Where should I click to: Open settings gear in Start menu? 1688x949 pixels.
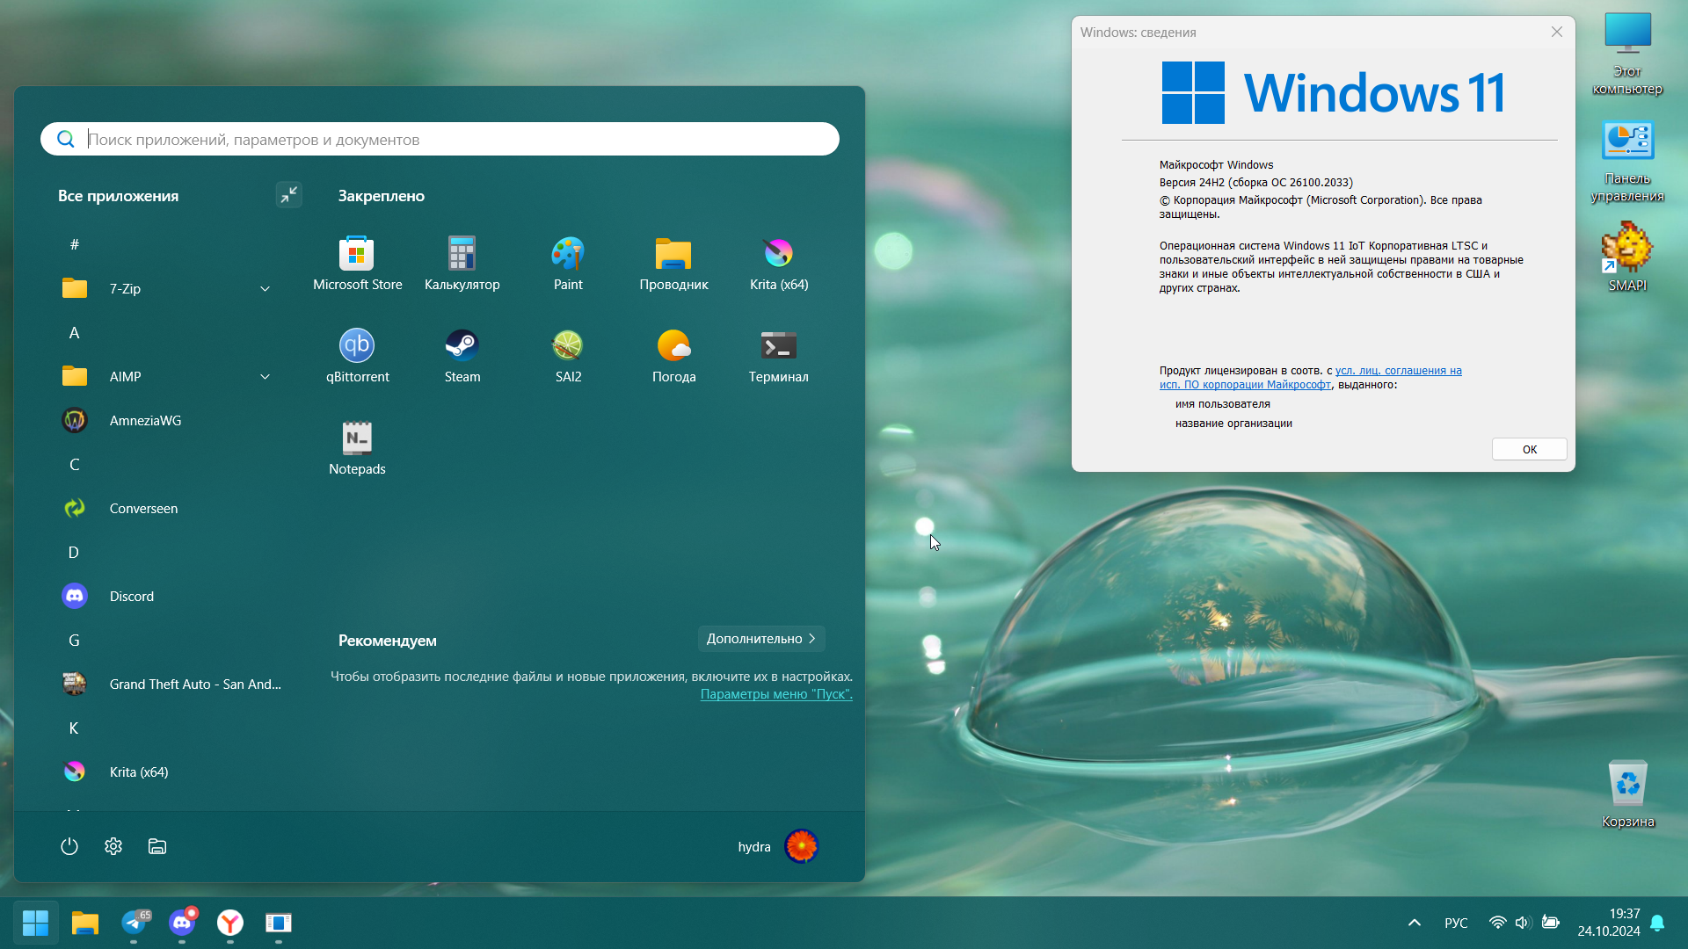[x=113, y=846]
